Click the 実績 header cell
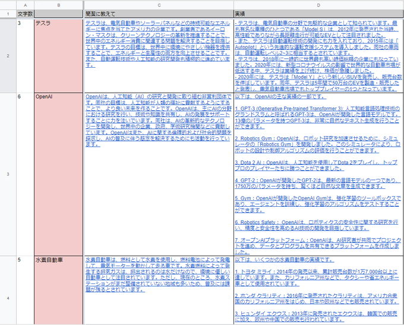The height and width of the screenshot is (325, 404). [318, 14]
